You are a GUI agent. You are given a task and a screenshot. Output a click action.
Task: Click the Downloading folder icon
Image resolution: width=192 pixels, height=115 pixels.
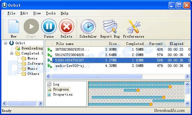click(x=18, y=48)
